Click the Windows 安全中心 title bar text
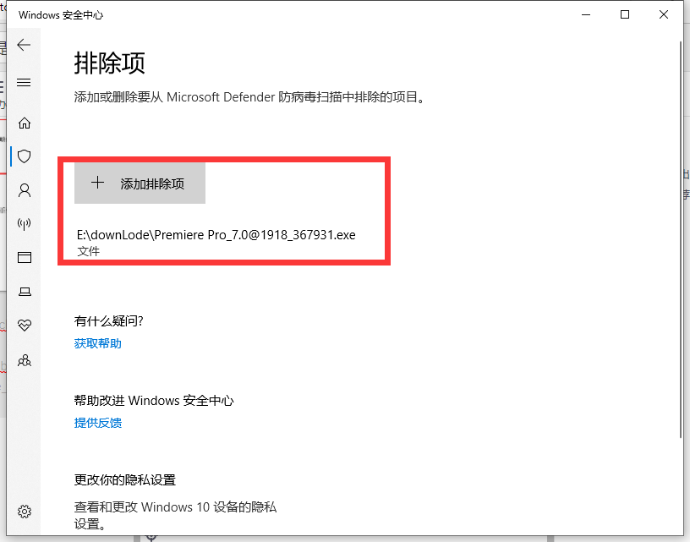The width and height of the screenshot is (690, 542). 61,15
